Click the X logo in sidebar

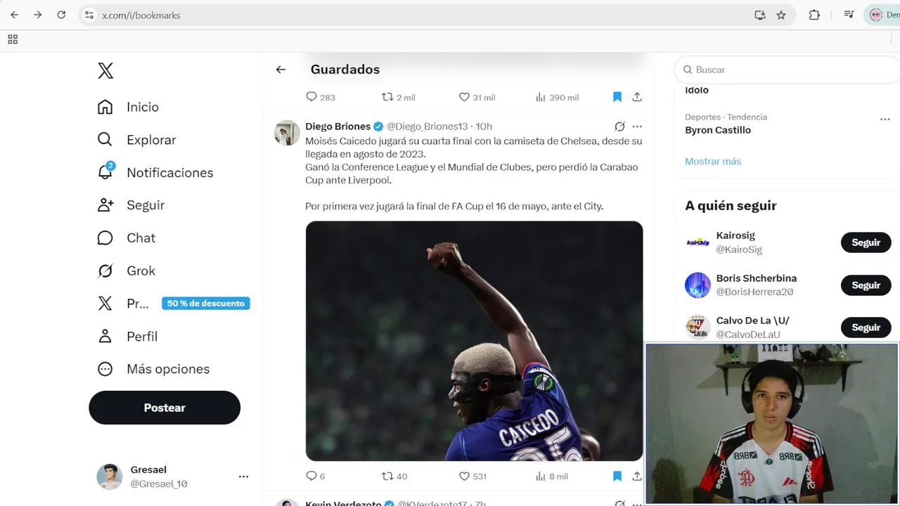pos(105,70)
